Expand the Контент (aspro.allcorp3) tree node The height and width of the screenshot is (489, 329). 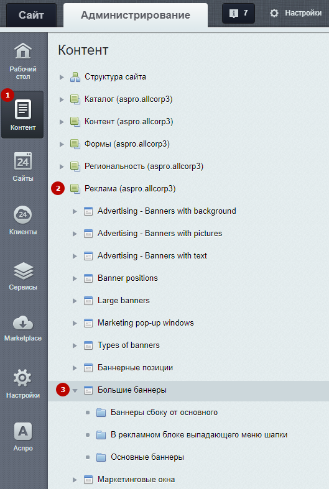[x=62, y=122]
